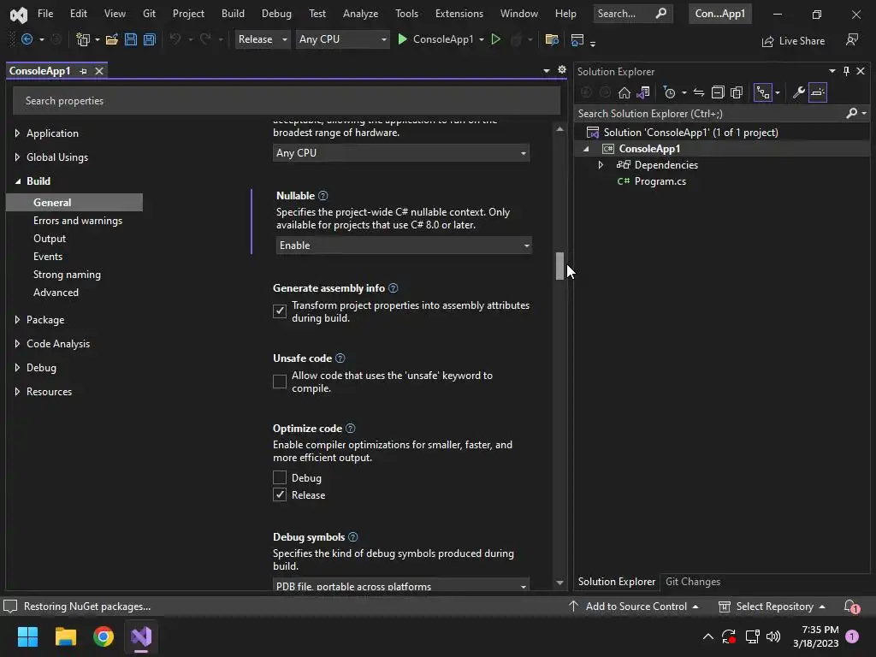Screen dimensions: 876x657
Task: Switch views using the Solution Explorer views icon
Action: click(x=643, y=92)
